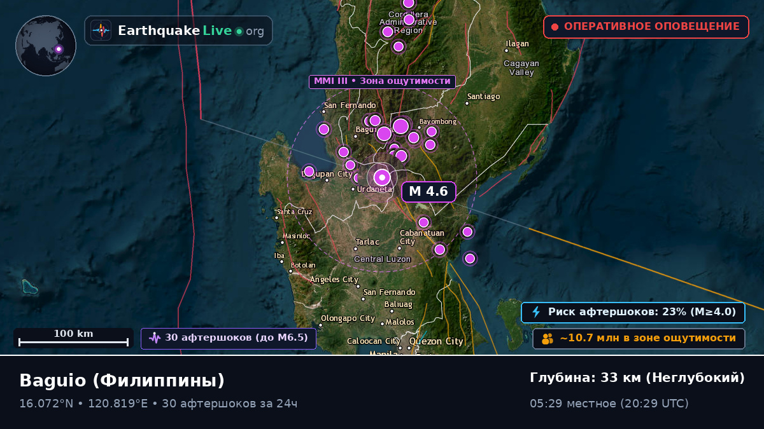This screenshot has width=764, height=429.
Task: Click the waveform icon beside 30 афтершоков
Action: 155,338
